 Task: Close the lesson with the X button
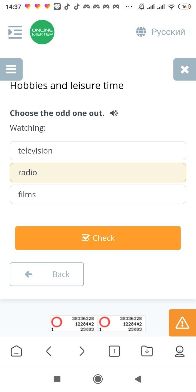coord(185,69)
